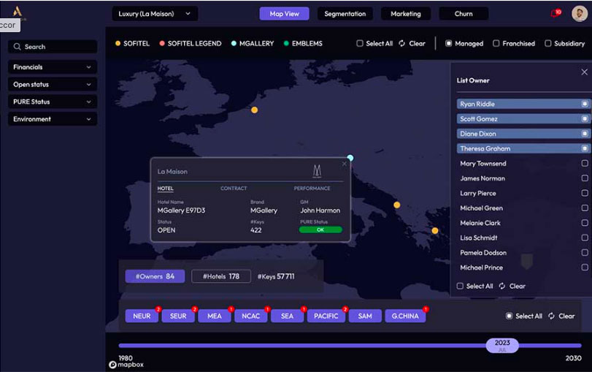
Task: Click the SAM region button
Action: click(365, 316)
